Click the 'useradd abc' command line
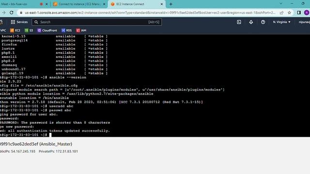The width and height of the screenshot is (310, 174). pyautogui.click(x=61, y=106)
